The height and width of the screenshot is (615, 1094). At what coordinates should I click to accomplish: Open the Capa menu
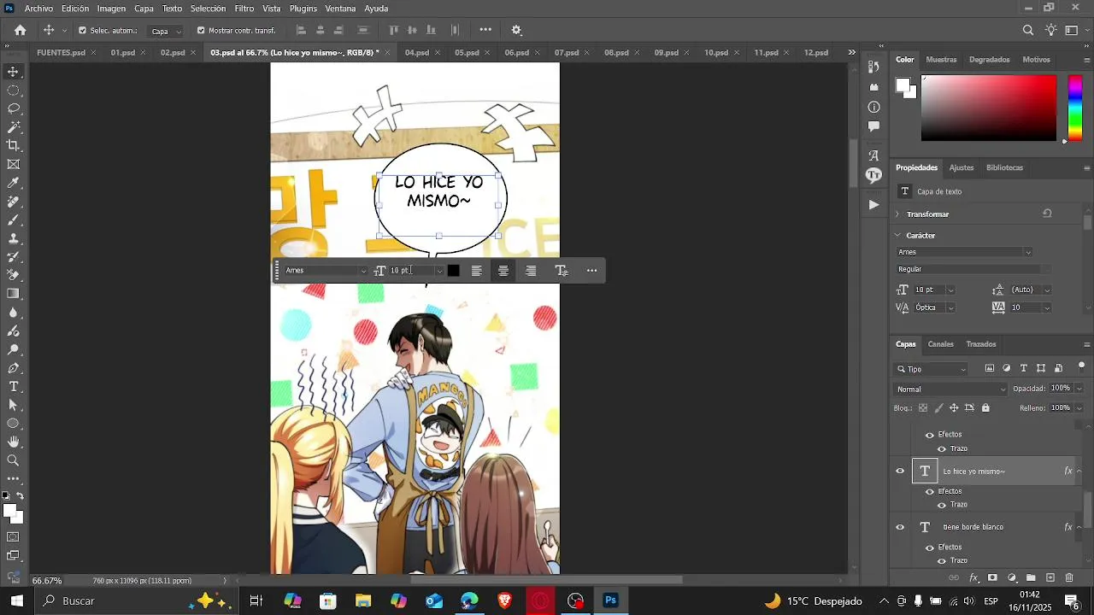click(144, 8)
